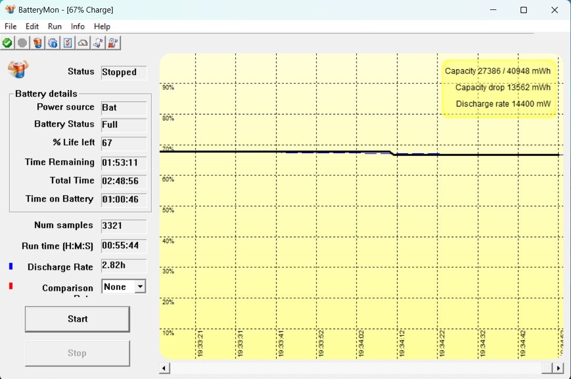The height and width of the screenshot is (379, 571).
Task: Click the speedometer gauge toolbar icon
Action: 83,43
